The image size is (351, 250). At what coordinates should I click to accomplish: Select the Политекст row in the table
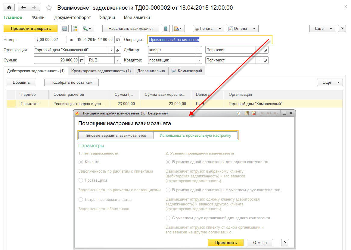175,104
